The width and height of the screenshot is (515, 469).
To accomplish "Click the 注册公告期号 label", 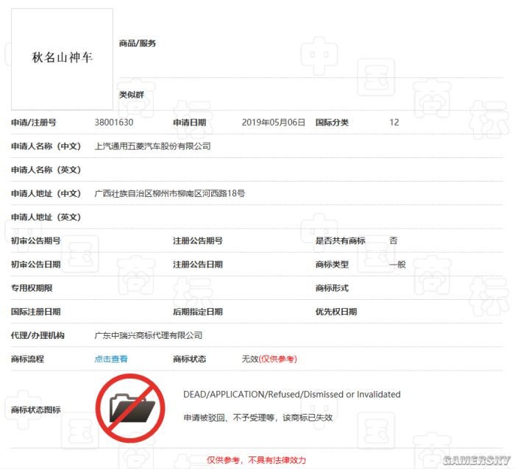I will click(x=198, y=240).
